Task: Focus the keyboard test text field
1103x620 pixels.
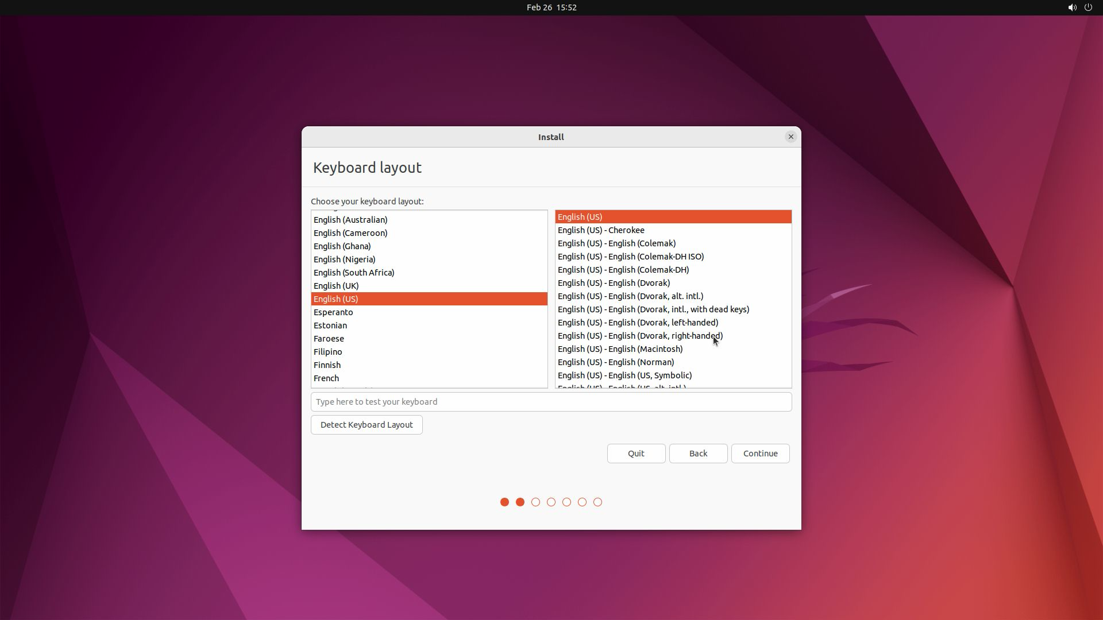Action: pyautogui.click(x=551, y=402)
